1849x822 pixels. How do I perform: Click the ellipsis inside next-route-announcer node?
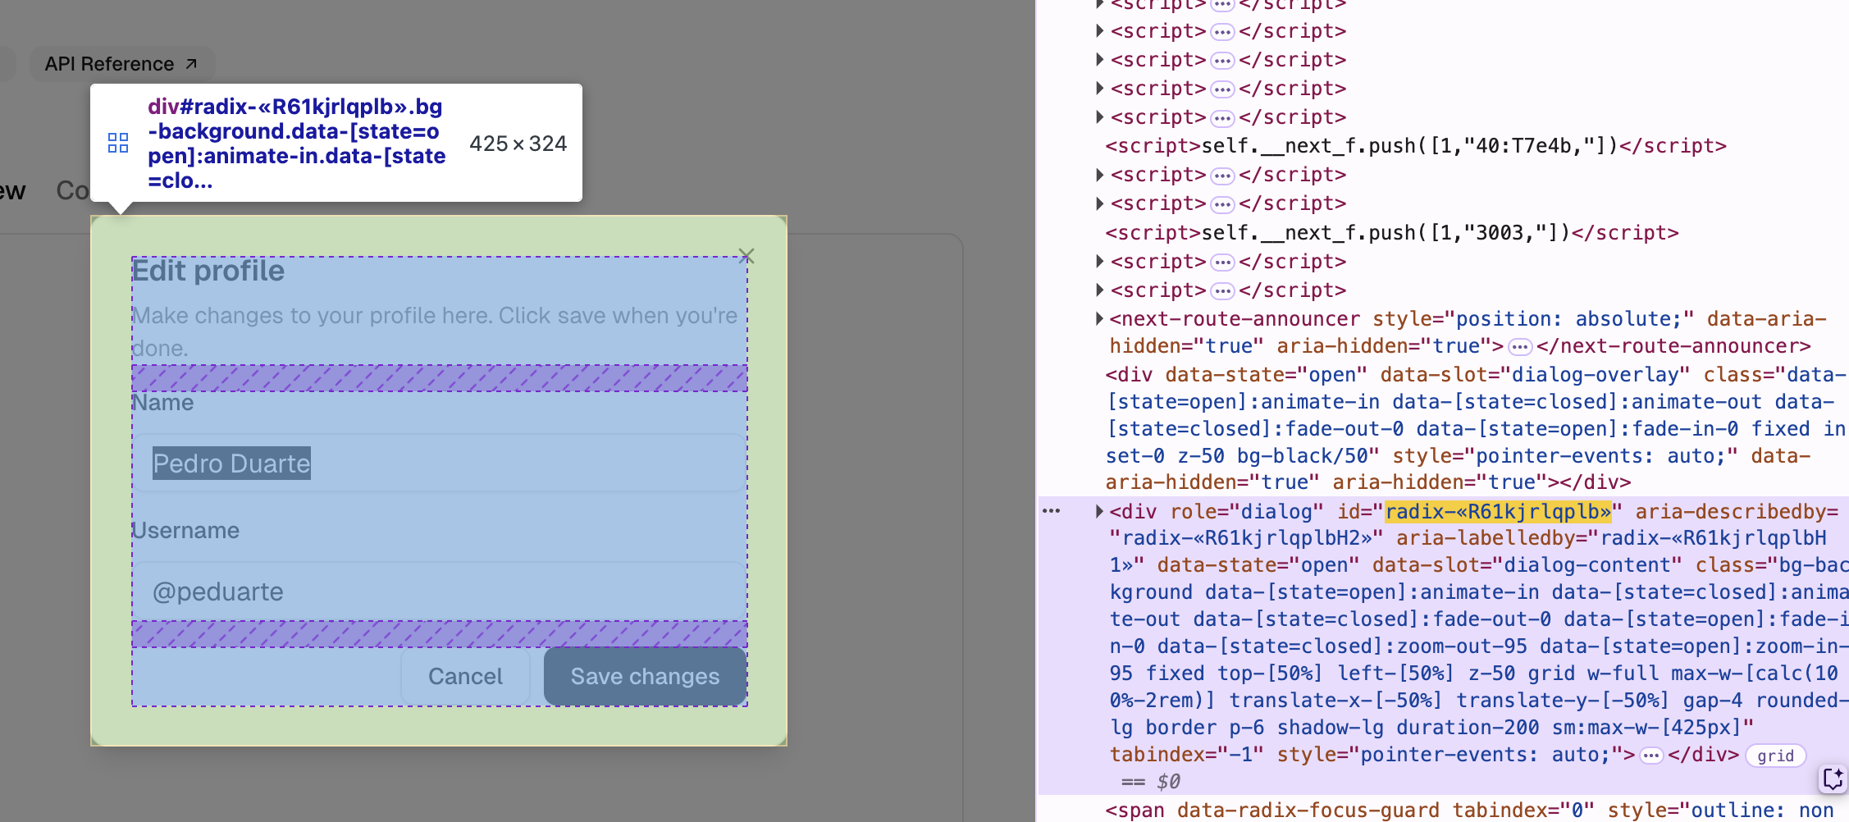pyautogui.click(x=1520, y=347)
